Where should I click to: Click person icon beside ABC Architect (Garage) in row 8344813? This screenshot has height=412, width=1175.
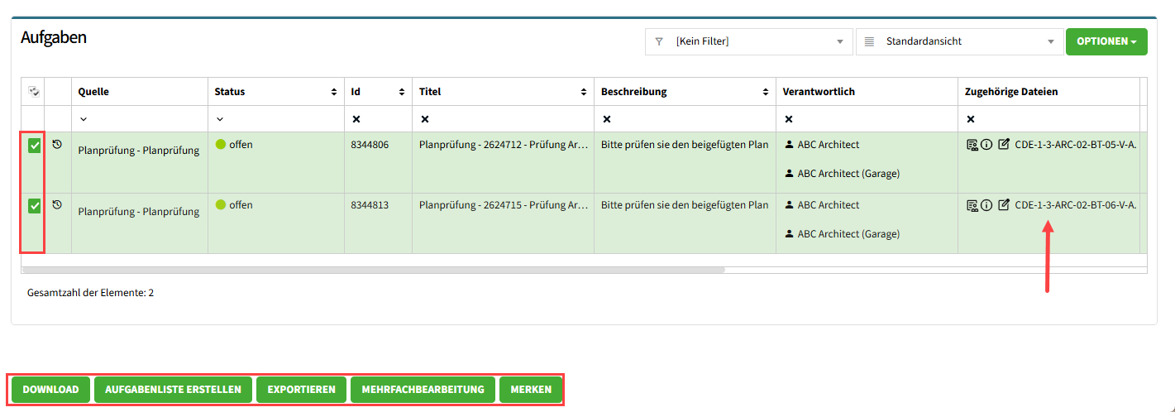pyautogui.click(x=790, y=234)
